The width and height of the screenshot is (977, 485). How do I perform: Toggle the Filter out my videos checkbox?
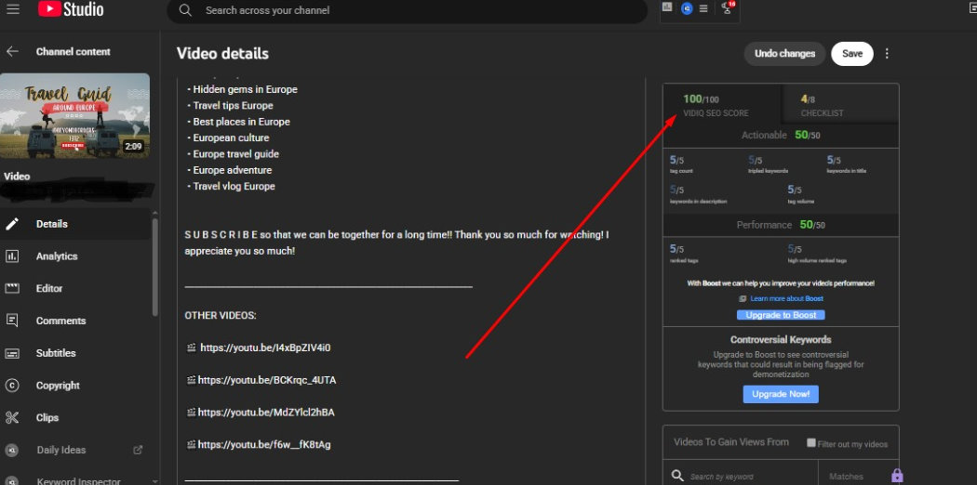pos(811,443)
